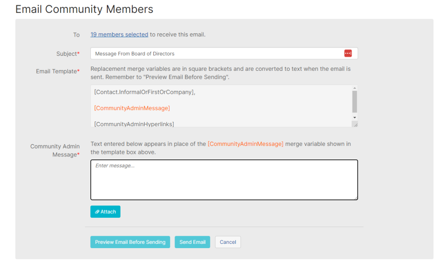Click the template box scroll-up arrow
This screenshot has height=266, width=436.
pyautogui.click(x=355, y=88)
